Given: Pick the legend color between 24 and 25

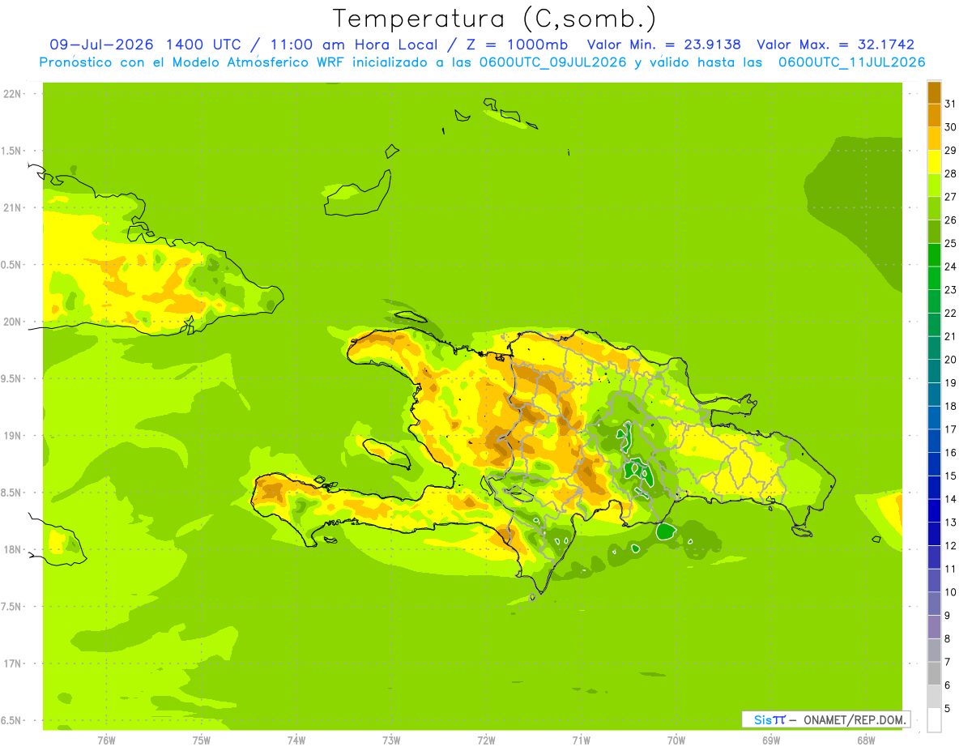Looking at the screenshot, I should click(x=934, y=254).
